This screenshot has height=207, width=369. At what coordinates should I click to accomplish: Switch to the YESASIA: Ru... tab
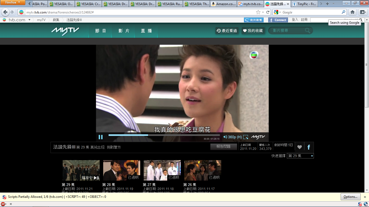(x=170, y=4)
